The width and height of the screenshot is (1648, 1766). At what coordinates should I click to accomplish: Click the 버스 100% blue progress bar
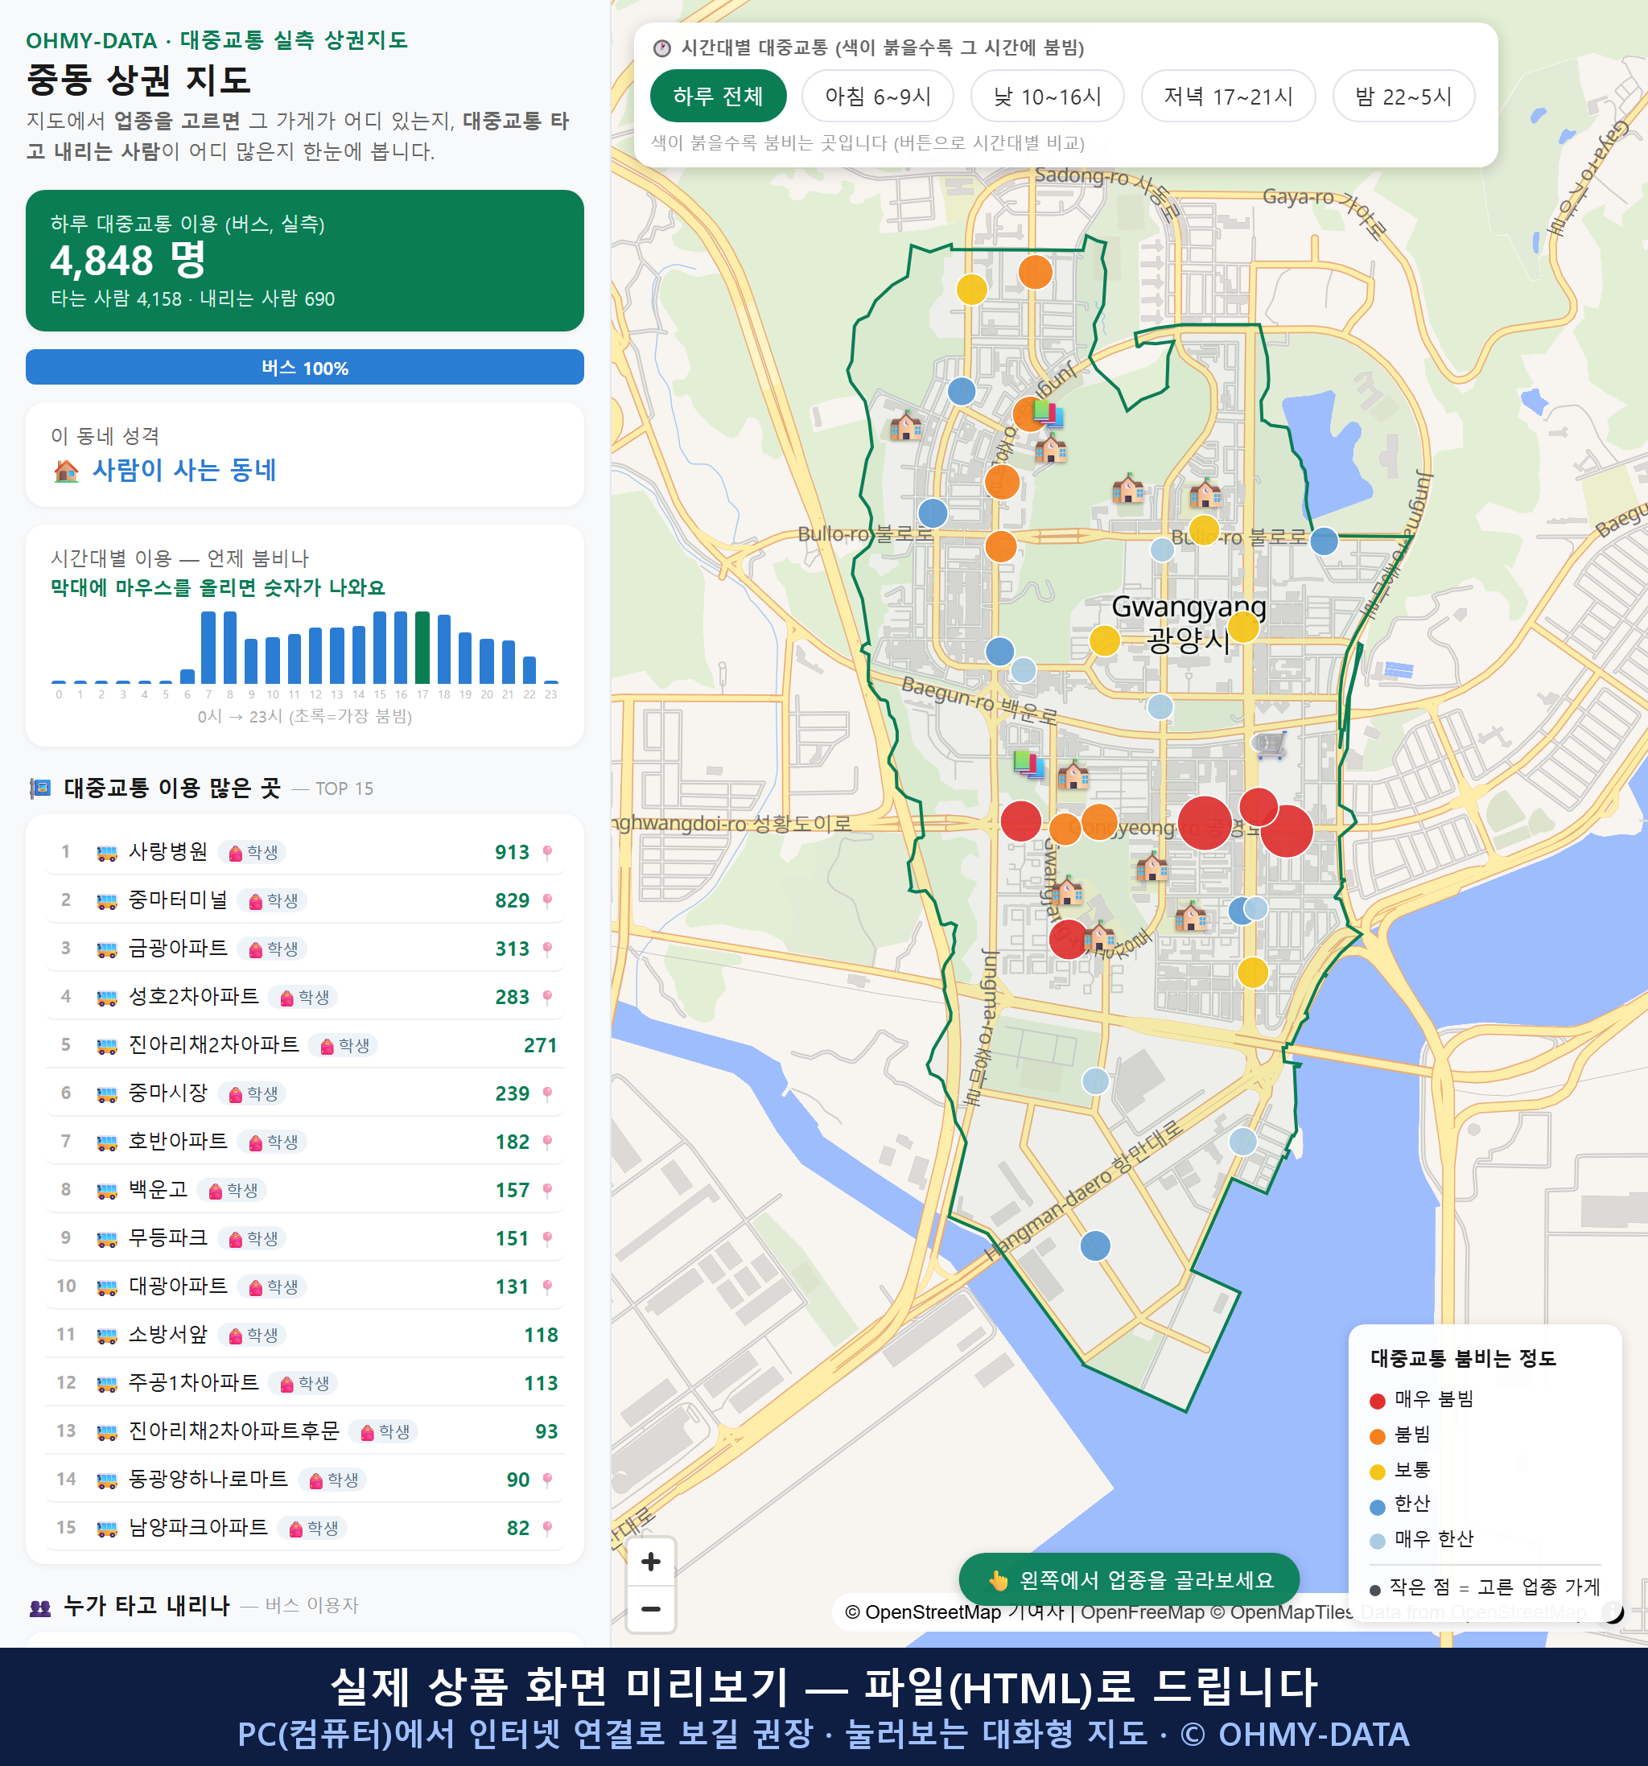tap(305, 367)
